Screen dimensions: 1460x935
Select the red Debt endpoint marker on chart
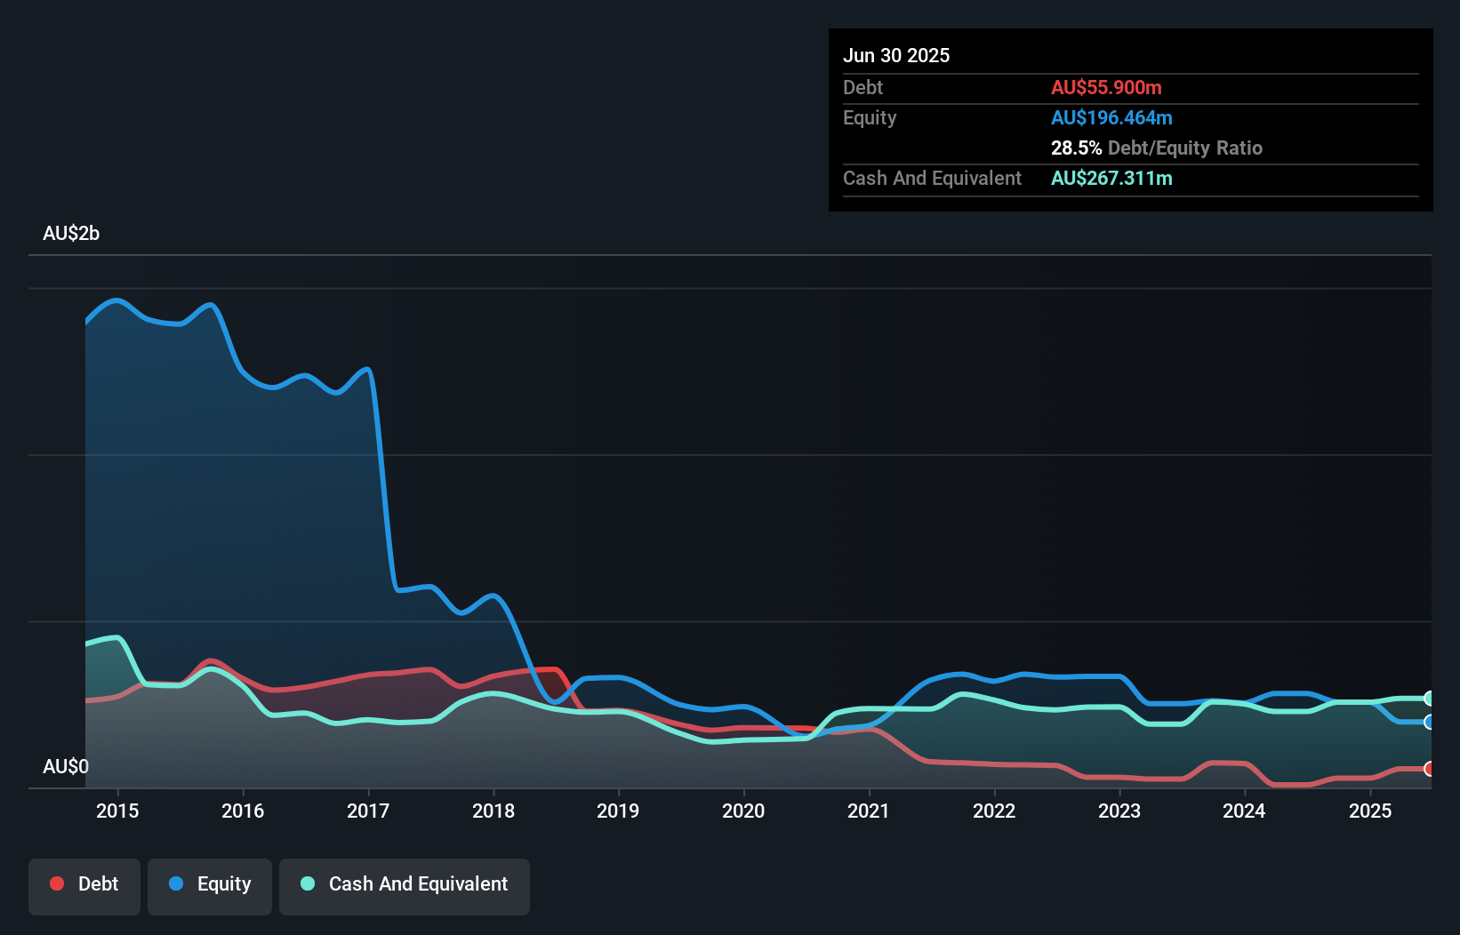[x=1430, y=768]
